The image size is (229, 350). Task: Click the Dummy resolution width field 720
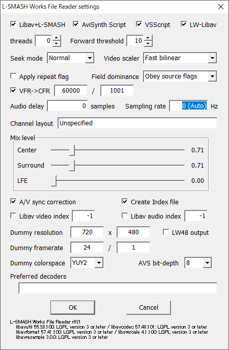[87, 232]
